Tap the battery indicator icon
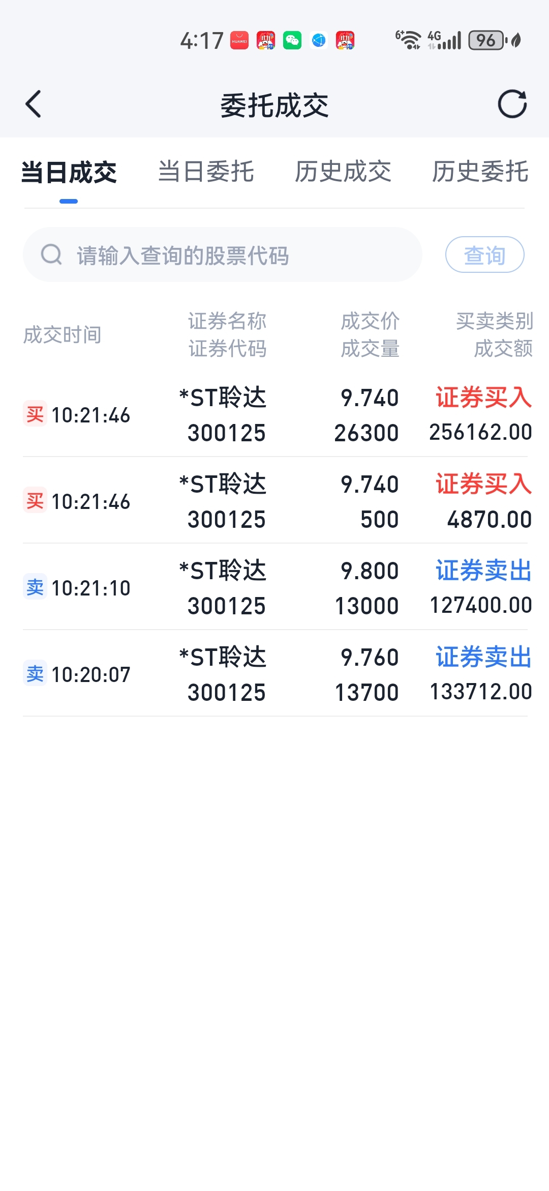 pos(486,40)
